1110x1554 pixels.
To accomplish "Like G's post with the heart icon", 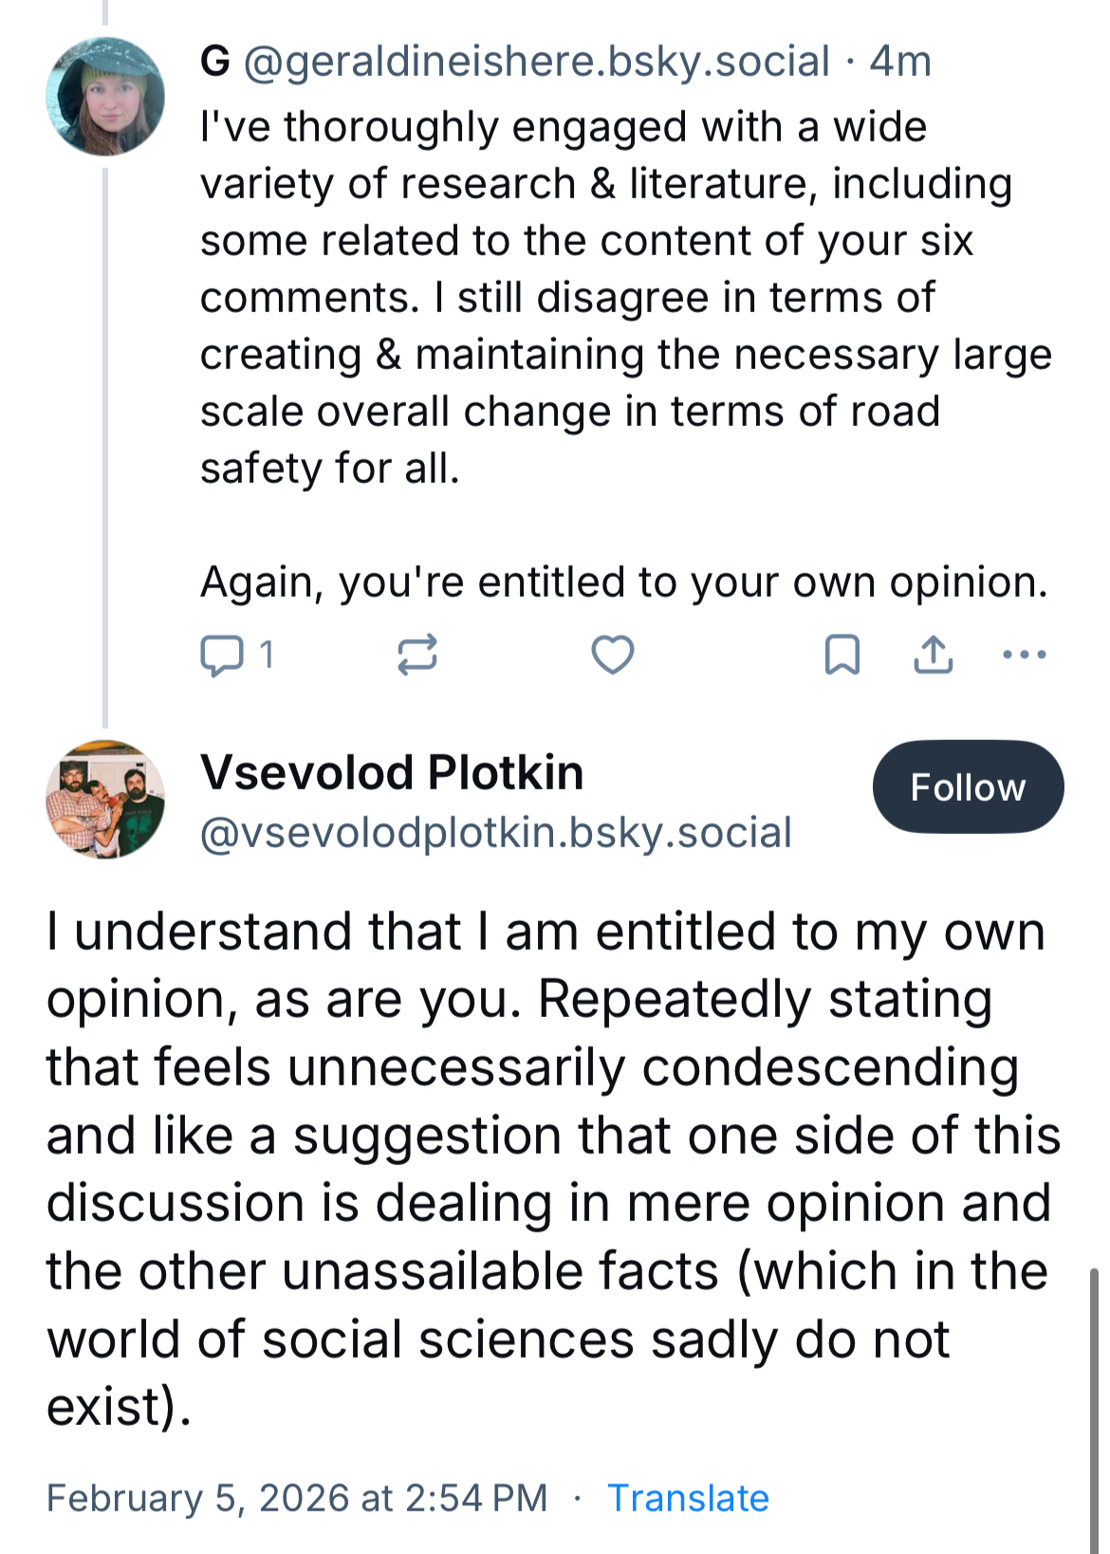I will click(613, 656).
